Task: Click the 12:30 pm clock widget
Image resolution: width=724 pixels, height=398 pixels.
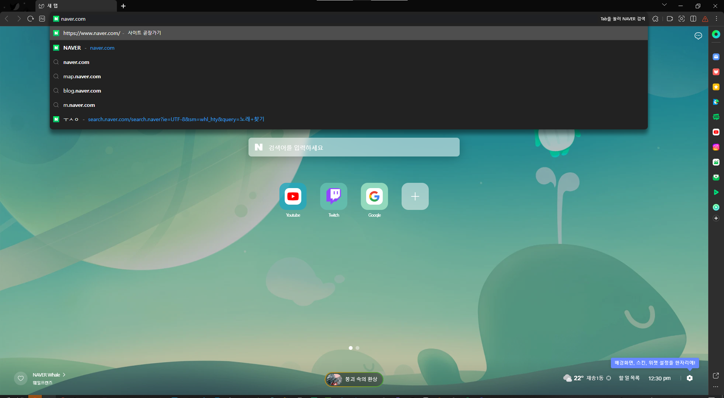Action: point(660,378)
